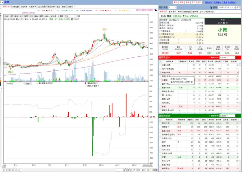
Task: Click the 20MA legend color line
Action: click(x=78, y=10)
